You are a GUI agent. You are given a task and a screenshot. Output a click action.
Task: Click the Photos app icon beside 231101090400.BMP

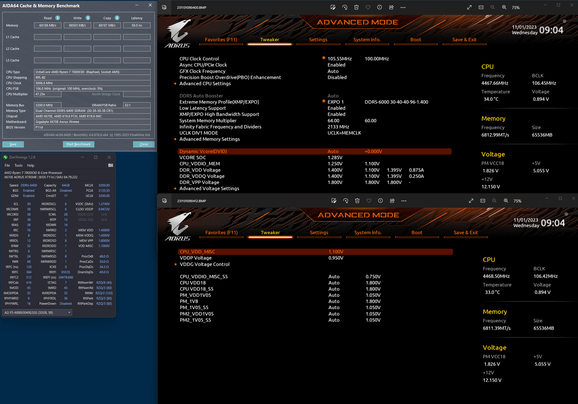[164, 8]
